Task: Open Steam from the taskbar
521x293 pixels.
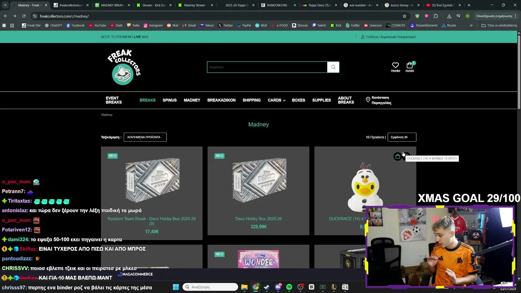Action: tap(267, 287)
